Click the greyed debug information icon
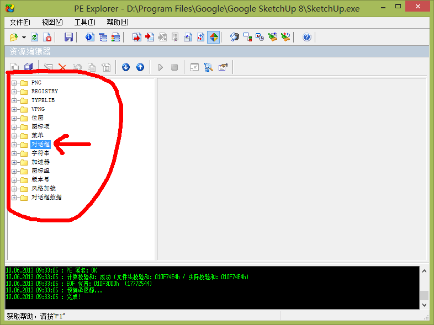The width and height of the screenshot is (434, 325). click(162, 37)
